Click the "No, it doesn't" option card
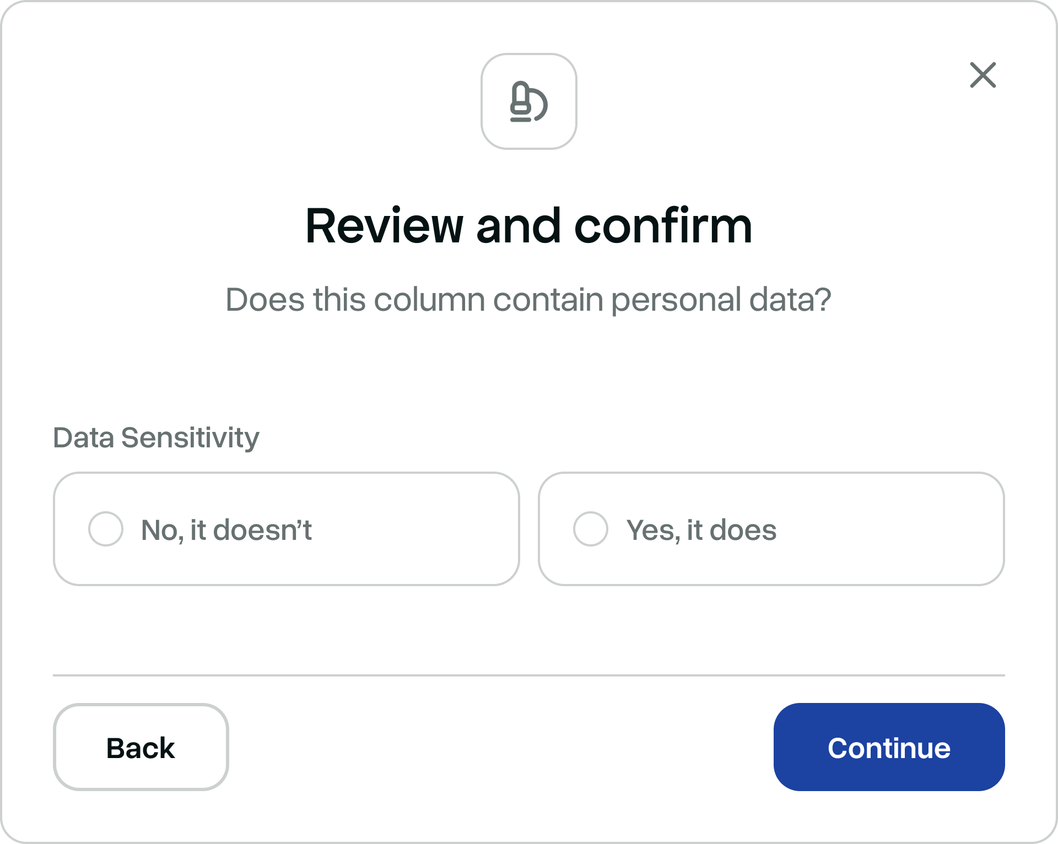Image resolution: width=1058 pixels, height=844 pixels. click(x=285, y=528)
